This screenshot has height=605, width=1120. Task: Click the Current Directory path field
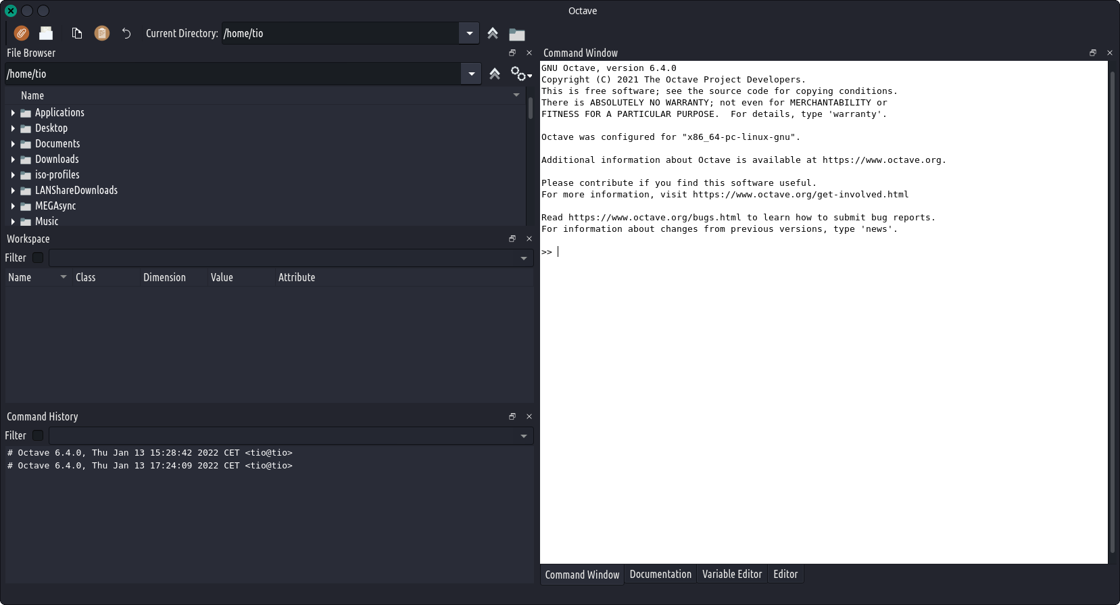340,33
